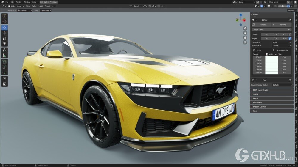Activate the Transform tool
298x167 pixels.
point(4,44)
